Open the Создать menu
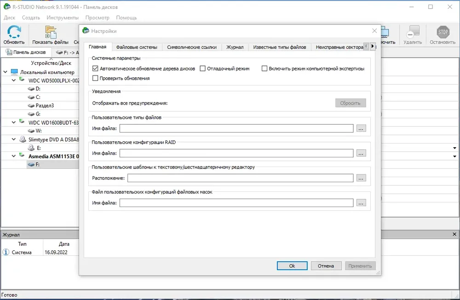Screen dimensions: 460x300 31,17
